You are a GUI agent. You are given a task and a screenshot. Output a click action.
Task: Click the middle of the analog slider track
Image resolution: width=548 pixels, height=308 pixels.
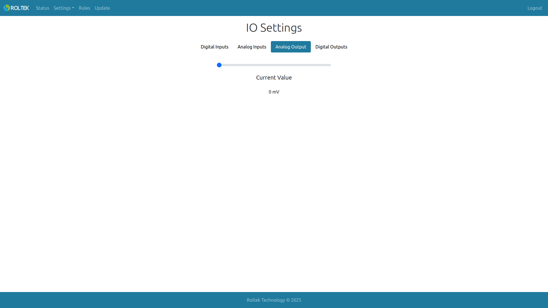tap(274, 65)
